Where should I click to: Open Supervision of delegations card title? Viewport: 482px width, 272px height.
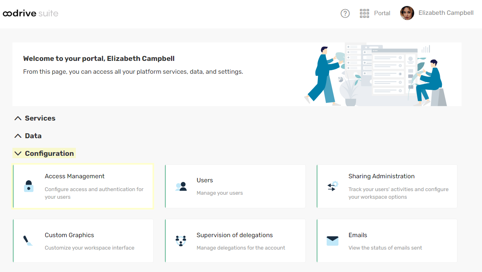[x=235, y=235]
